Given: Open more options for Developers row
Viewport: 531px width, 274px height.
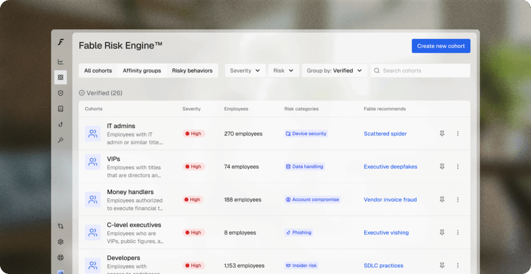Looking at the screenshot, I should tap(458, 266).
